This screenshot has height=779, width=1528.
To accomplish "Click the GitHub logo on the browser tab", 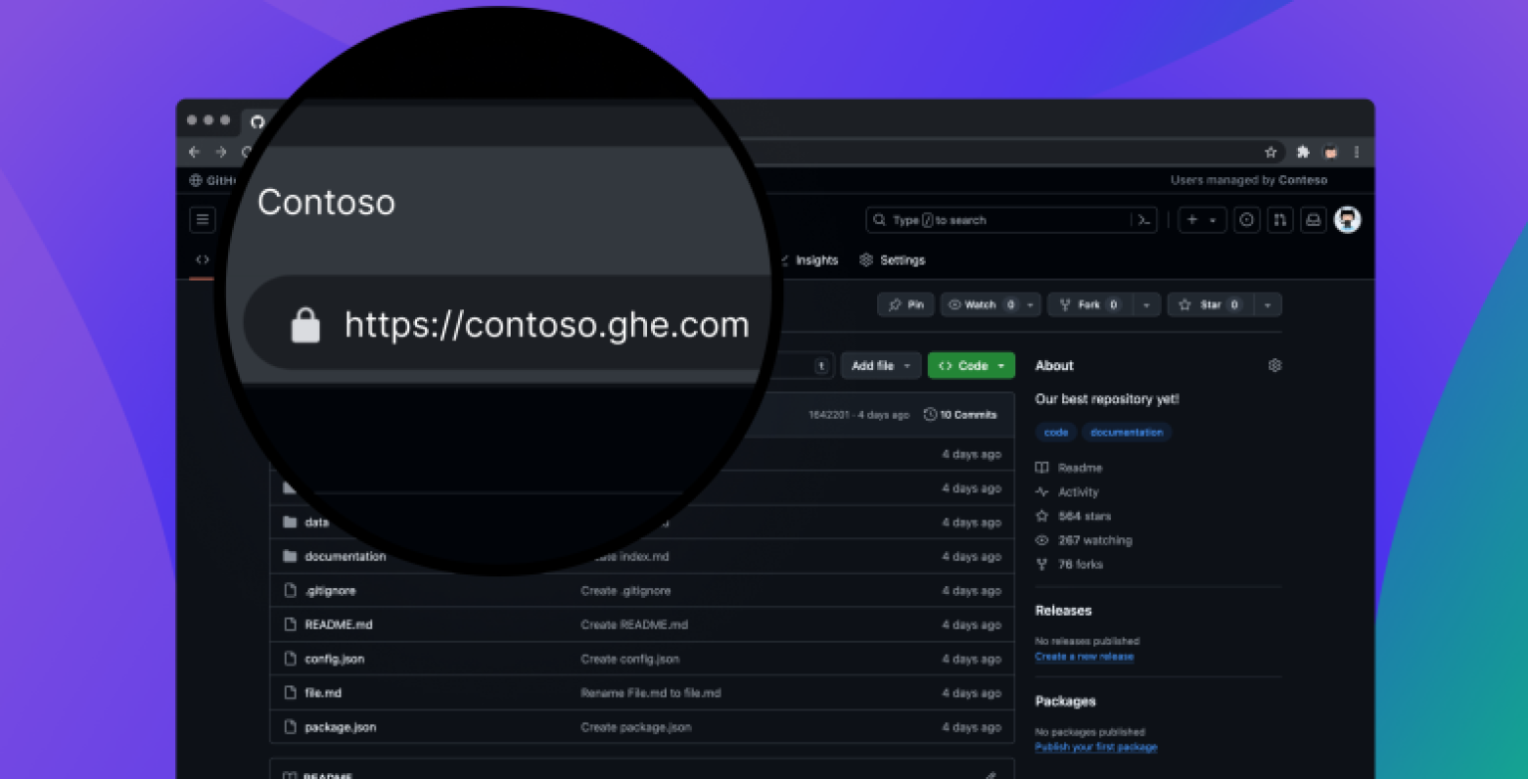I will click(258, 121).
